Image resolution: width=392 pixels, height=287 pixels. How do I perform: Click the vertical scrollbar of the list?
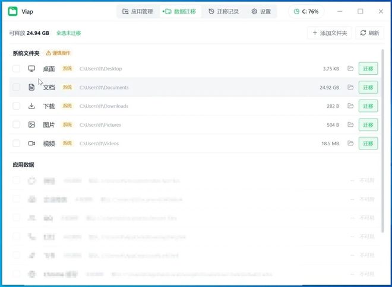(382, 141)
